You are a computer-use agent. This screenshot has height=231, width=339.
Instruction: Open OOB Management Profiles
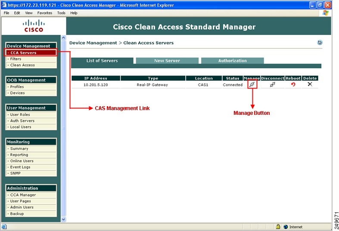point(31,87)
